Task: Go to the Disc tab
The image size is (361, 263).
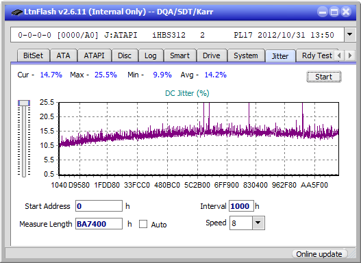Action: click(x=125, y=55)
